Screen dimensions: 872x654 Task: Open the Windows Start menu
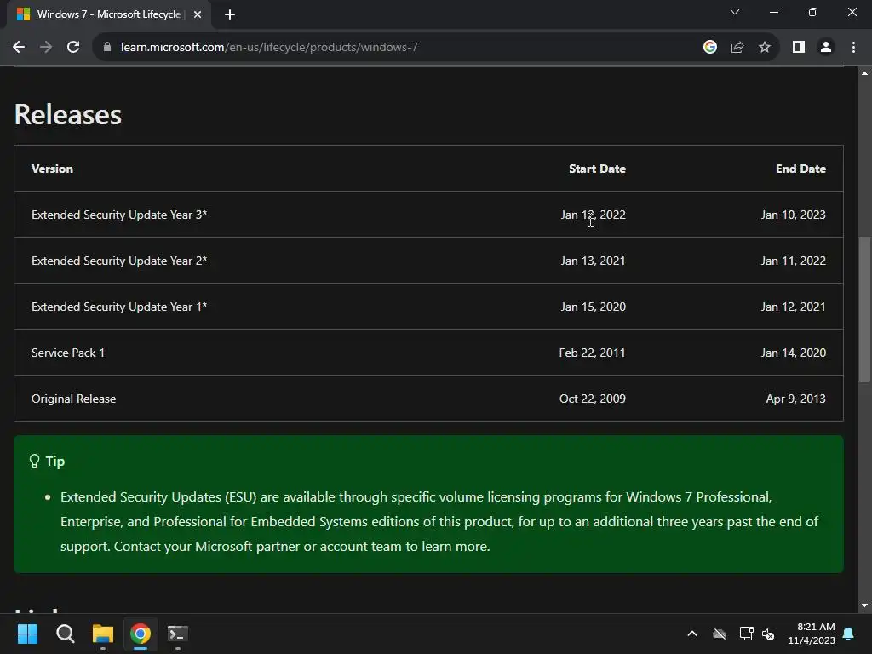pos(27,634)
